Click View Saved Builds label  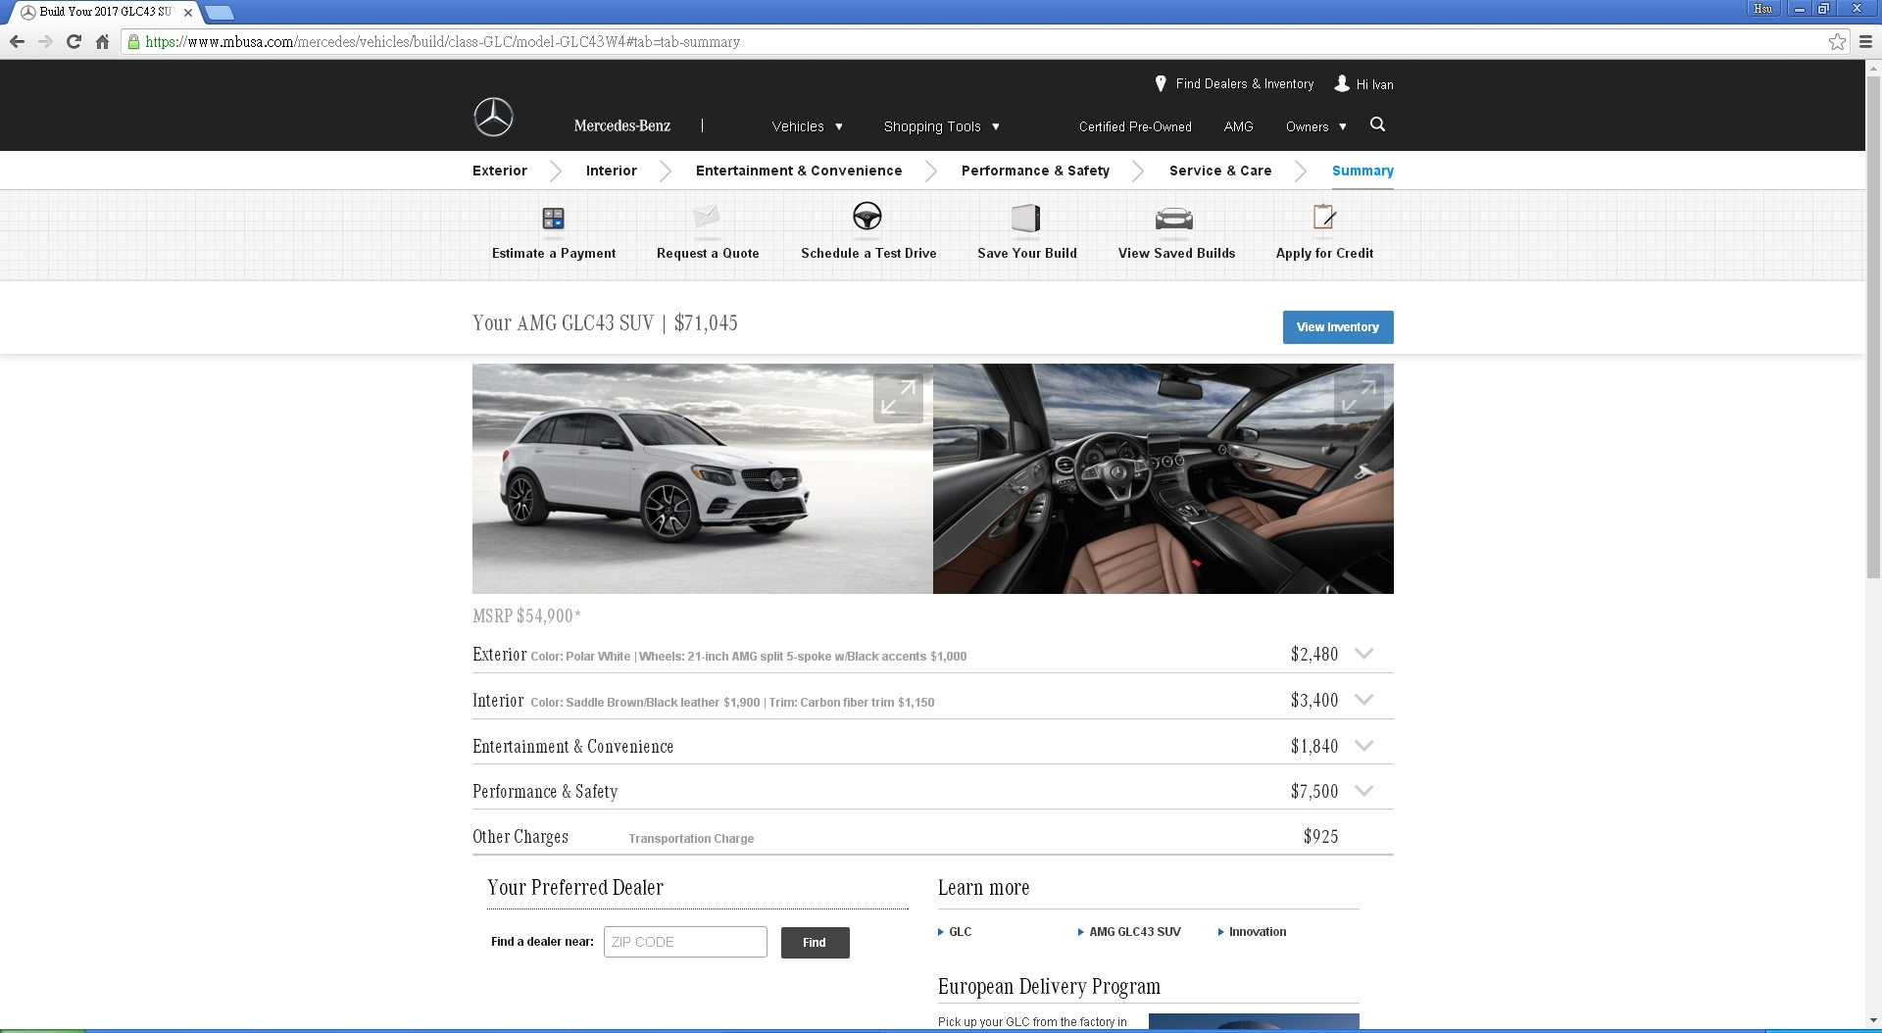point(1176,253)
